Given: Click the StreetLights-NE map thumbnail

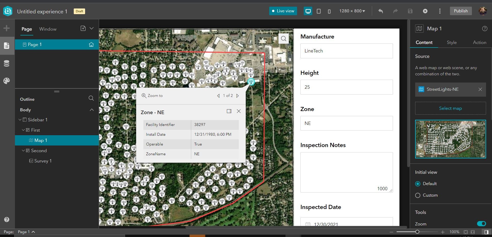Looking at the screenshot, I should [x=450, y=139].
